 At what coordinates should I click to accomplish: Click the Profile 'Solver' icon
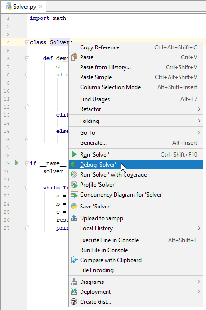(74, 185)
